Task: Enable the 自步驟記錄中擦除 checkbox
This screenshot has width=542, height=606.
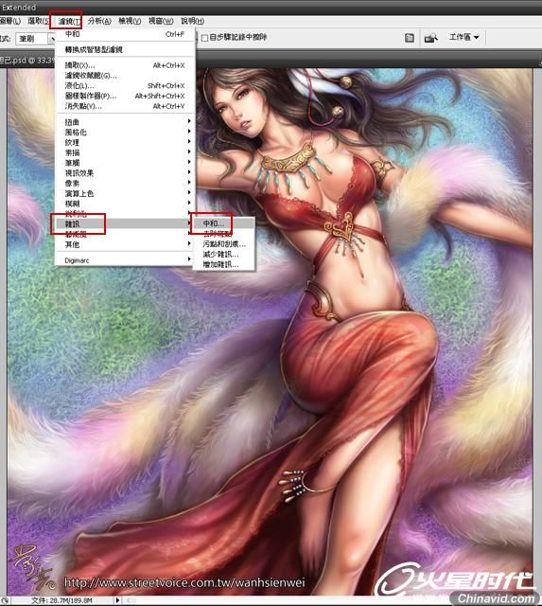Action: tap(204, 38)
